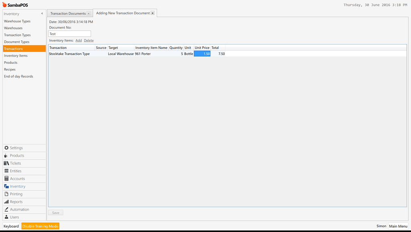Select the Products module icon
Screen dimensions: 411x232
coord(18,155)
